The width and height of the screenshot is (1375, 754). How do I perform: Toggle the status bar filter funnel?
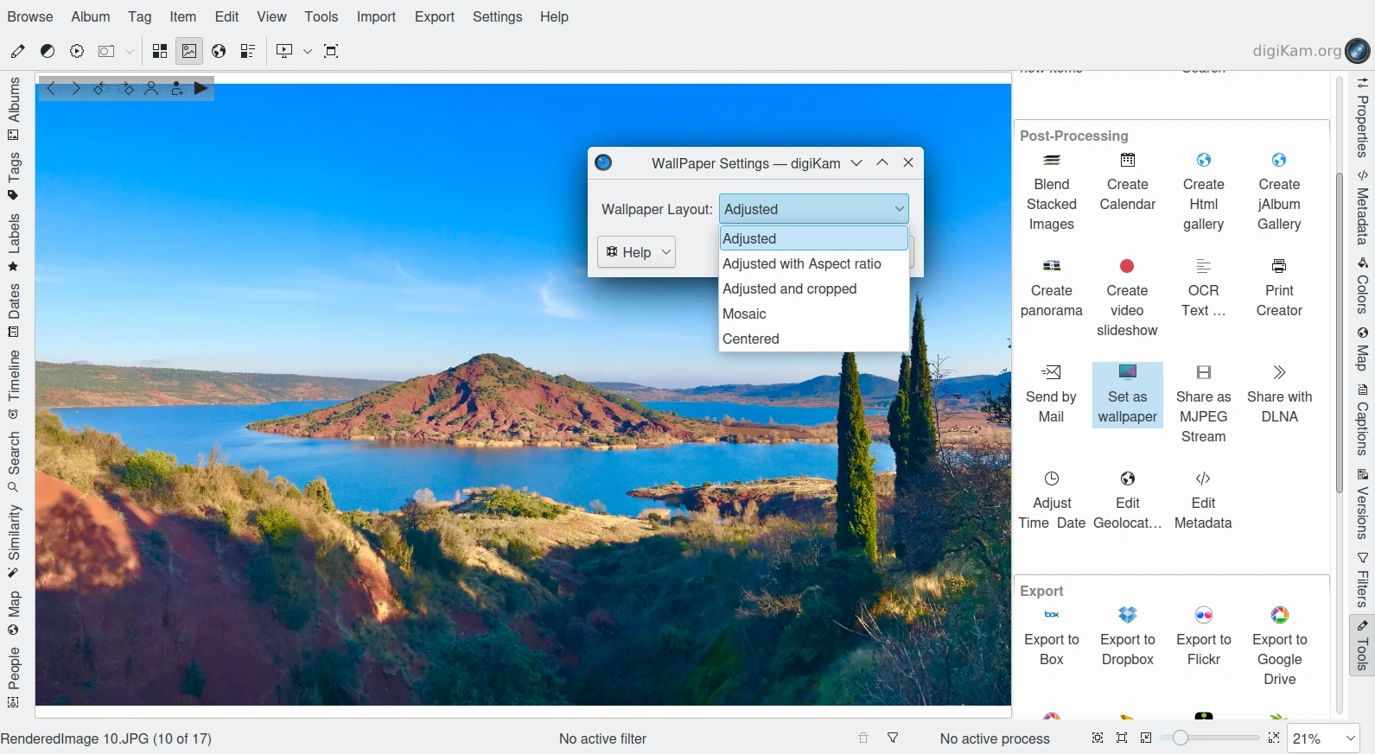(893, 738)
